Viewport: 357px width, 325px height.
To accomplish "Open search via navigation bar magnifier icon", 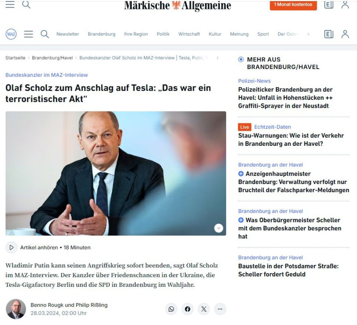I will tap(45, 34).
